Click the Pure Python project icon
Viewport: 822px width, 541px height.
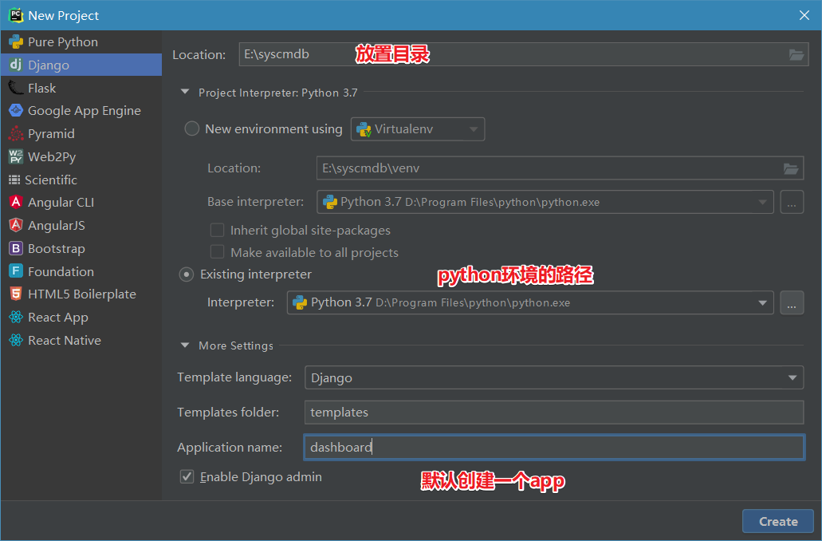click(x=16, y=42)
